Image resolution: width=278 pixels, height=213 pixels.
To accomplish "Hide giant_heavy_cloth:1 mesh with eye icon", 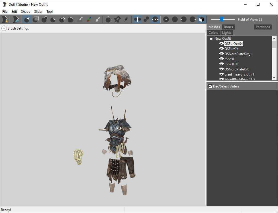I will pyautogui.click(x=221, y=74).
